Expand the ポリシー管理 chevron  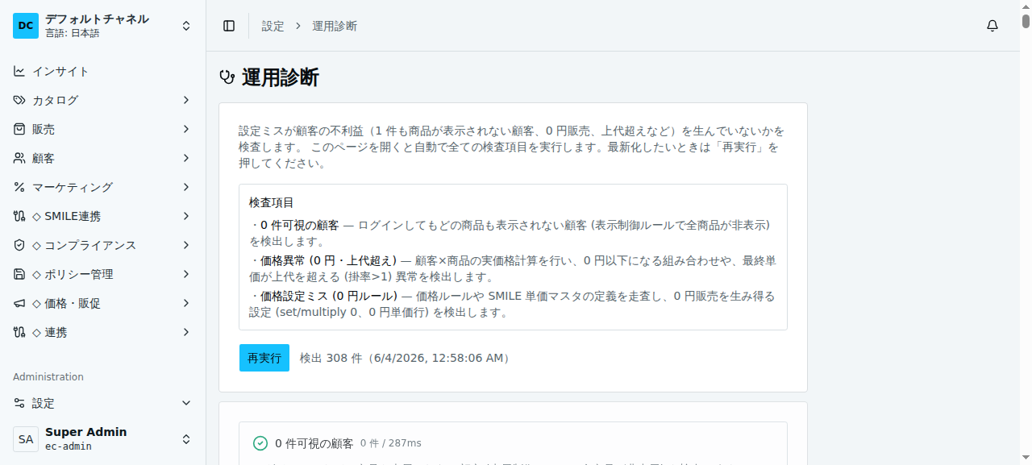coord(186,274)
